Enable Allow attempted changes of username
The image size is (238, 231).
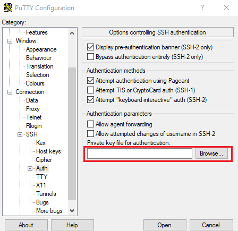coord(90,134)
